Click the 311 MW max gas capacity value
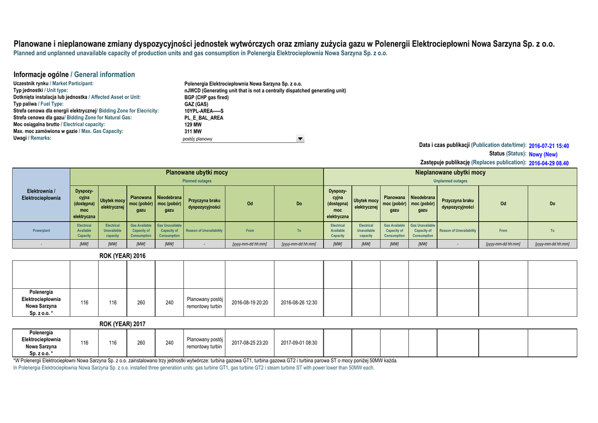 (193, 132)
